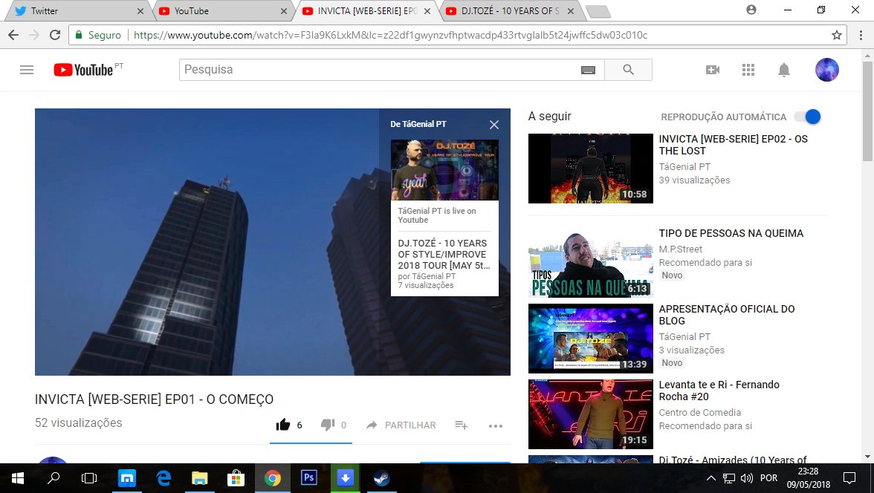
Task: Click the address bar URL
Action: click(390, 35)
